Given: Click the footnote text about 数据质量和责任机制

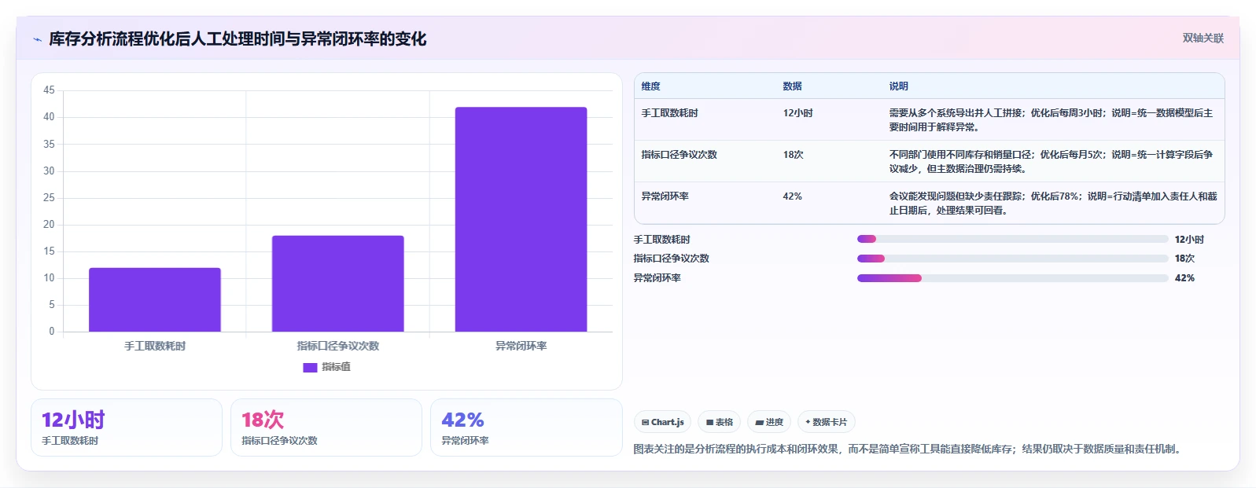Looking at the screenshot, I should pyautogui.click(x=908, y=449).
